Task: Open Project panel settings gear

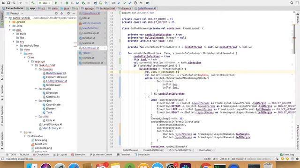Action: point(68,14)
